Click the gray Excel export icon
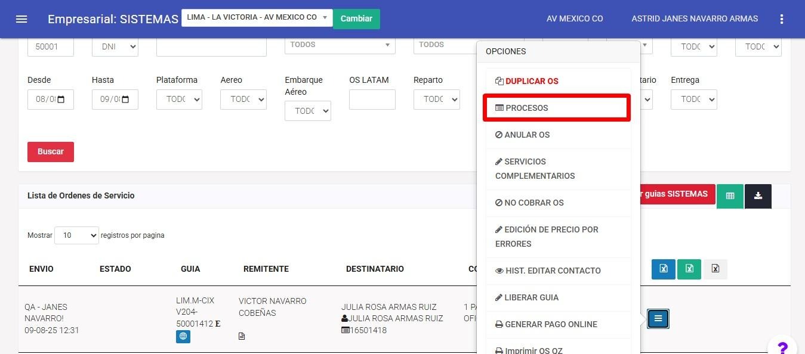 tap(715, 269)
